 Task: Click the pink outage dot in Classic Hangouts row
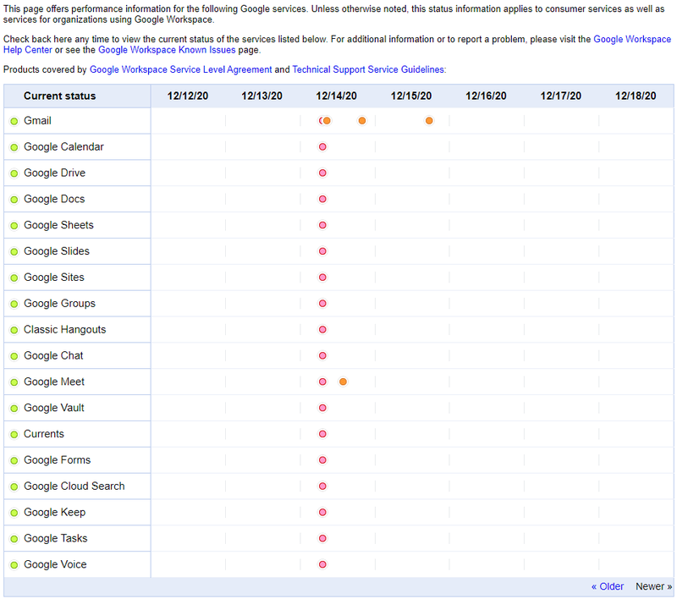(322, 330)
